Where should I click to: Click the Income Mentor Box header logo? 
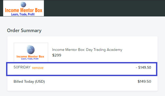[24, 8]
